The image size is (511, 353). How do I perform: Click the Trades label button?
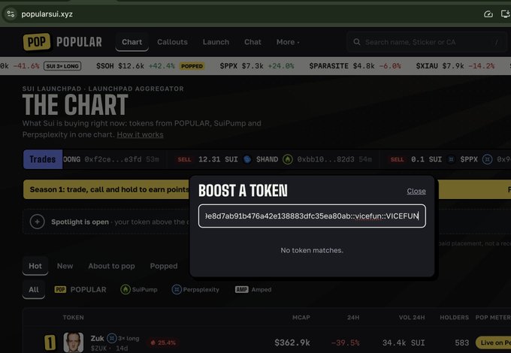43,159
